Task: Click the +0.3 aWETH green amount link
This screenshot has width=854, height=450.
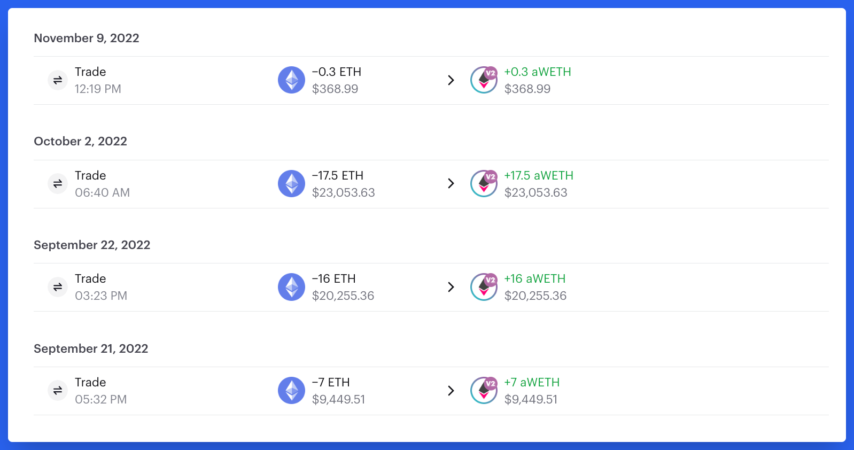Action: 538,72
